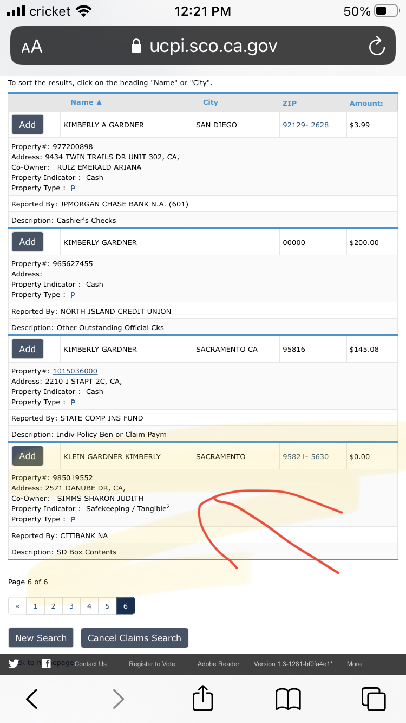Click the name KLEIN GARDNER KIMBERLY
This screenshot has height=723, width=406.
click(x=112, y=456)
